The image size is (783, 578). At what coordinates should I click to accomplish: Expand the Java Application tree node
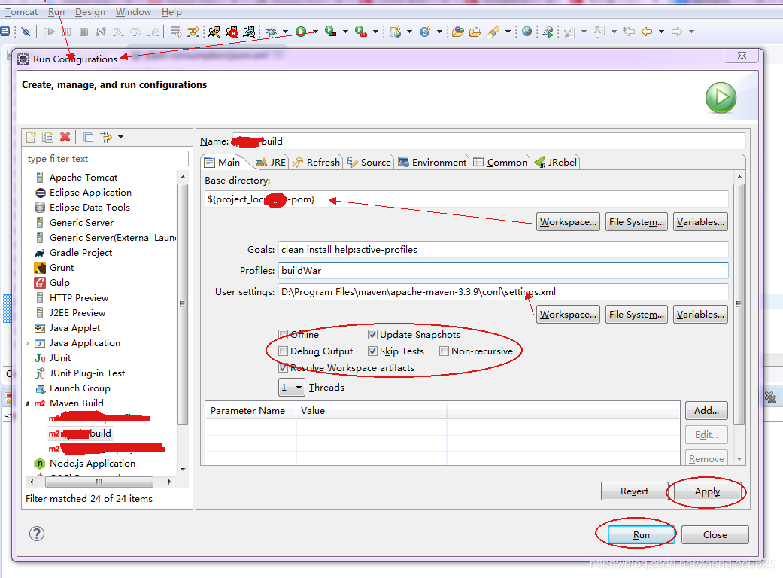[x=27, y=343]
